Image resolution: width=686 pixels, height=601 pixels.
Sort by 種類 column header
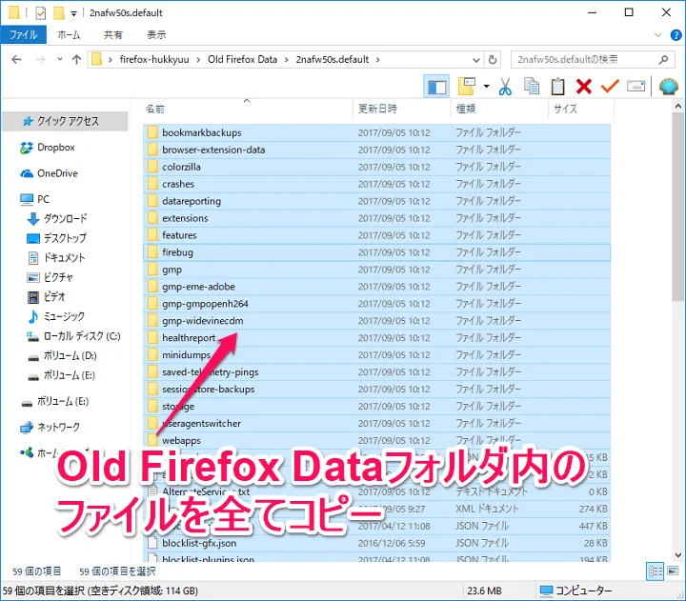[499, 109]
